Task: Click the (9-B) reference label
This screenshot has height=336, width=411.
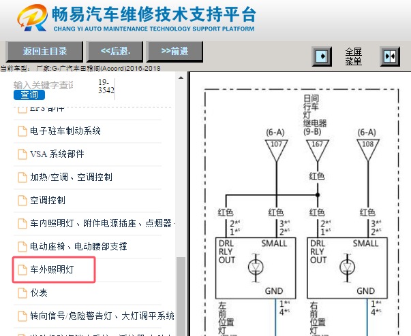Action: 312,131
